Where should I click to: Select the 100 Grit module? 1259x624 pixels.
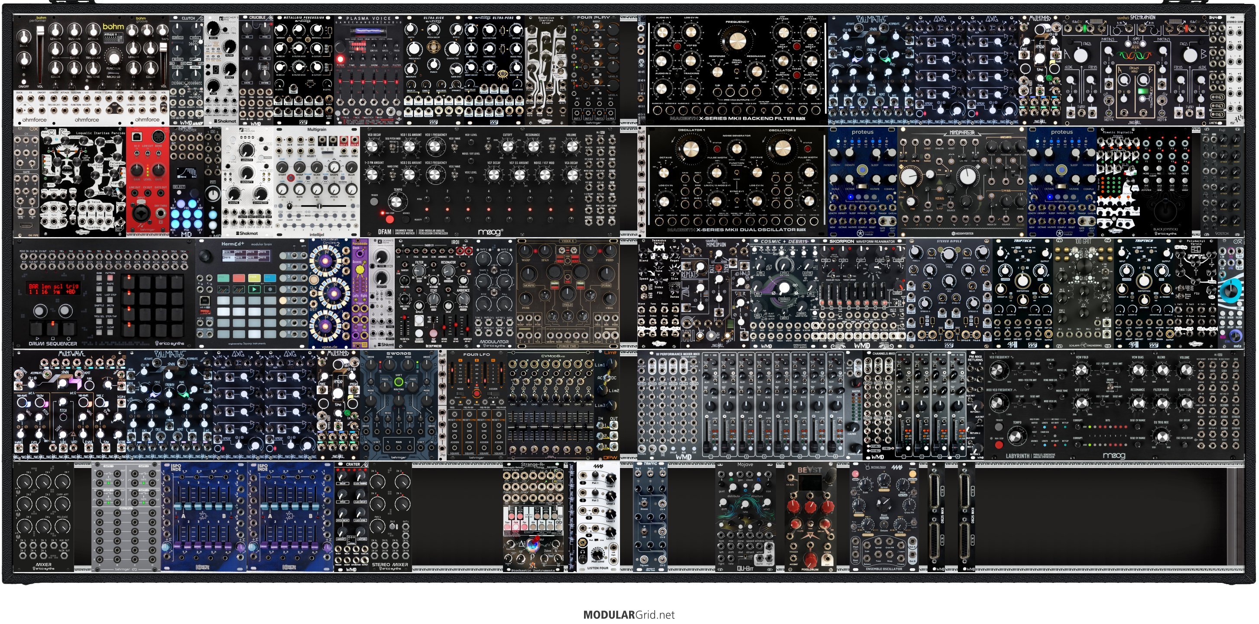[1084, 293]
